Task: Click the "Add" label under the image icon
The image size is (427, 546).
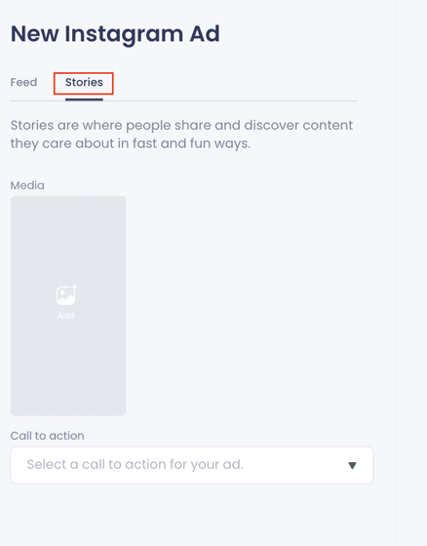Action: 66,316
